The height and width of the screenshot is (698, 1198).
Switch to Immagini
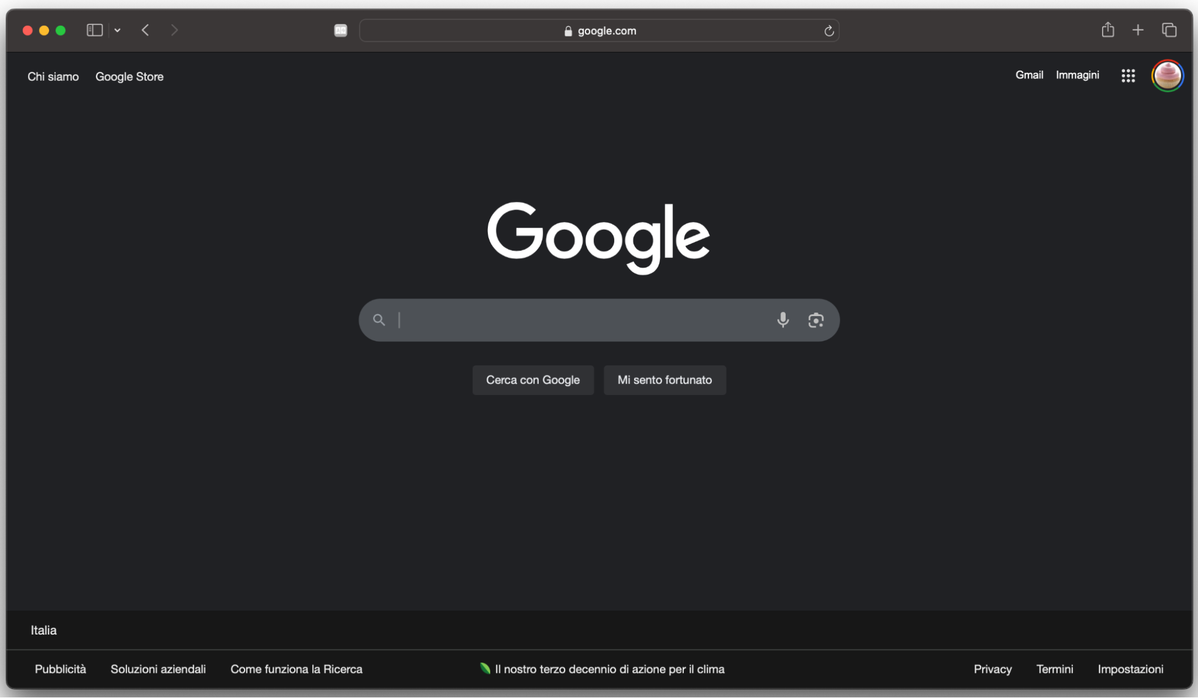(1077, 75)
